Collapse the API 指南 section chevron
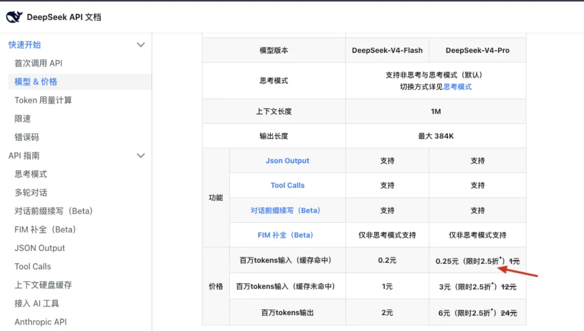The height and width of the screenshot is (331, 584). [x=141, y=156]
